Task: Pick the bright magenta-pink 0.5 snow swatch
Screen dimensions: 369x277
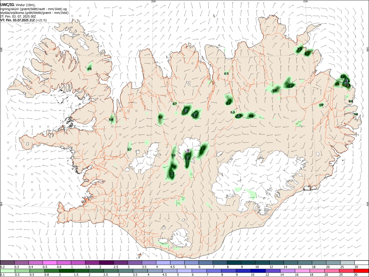Action: tap(50, 263)
